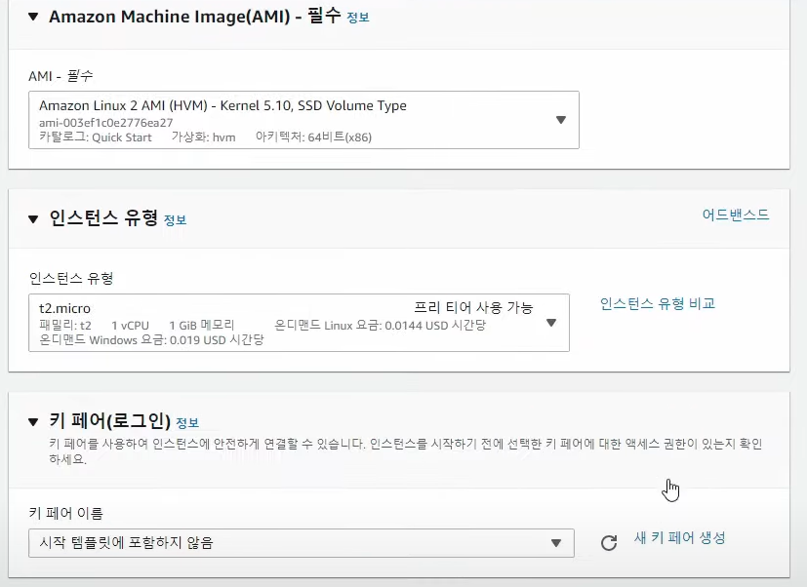Click the instance type dropdown arrow icon
This screenshot has width=807, height=587.
551,323
